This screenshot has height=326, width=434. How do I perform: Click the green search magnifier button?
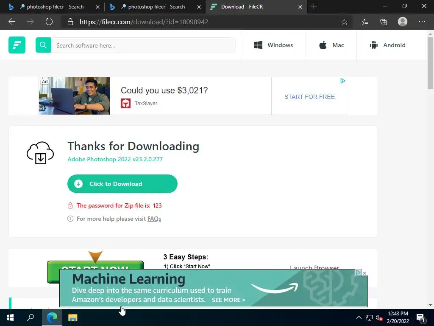[43, 45]
